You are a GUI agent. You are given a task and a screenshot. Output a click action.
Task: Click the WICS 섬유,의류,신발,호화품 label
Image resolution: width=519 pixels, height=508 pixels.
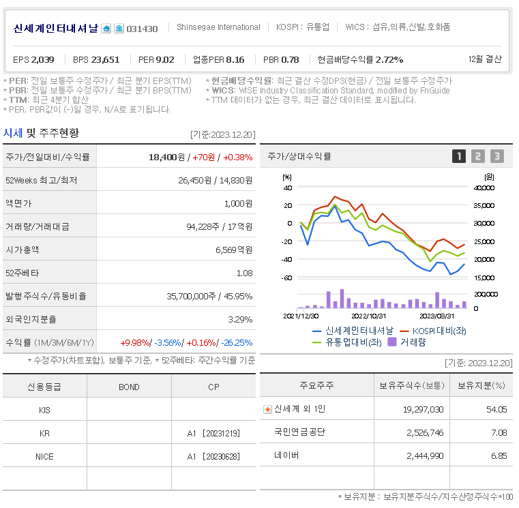pyautogui.click(x=398, y=27)
